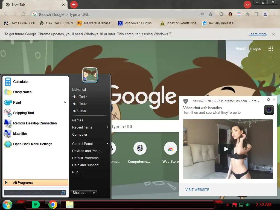Open the Gmail link

(x=241, y=49)
